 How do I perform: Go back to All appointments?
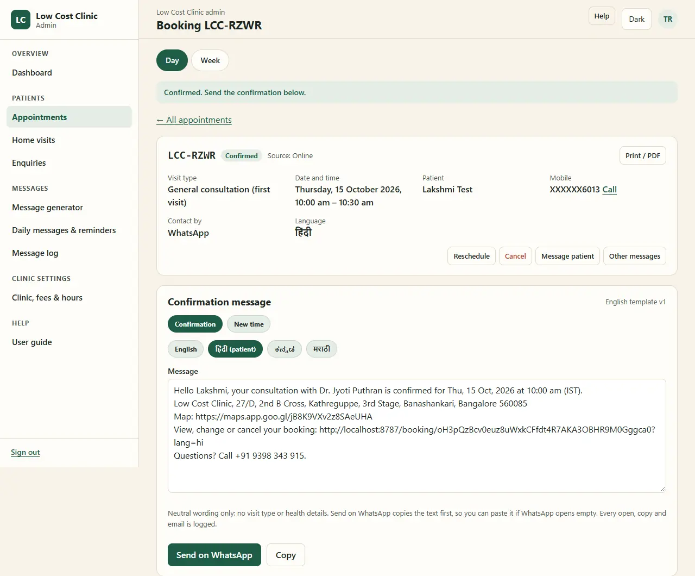(194, 120)
